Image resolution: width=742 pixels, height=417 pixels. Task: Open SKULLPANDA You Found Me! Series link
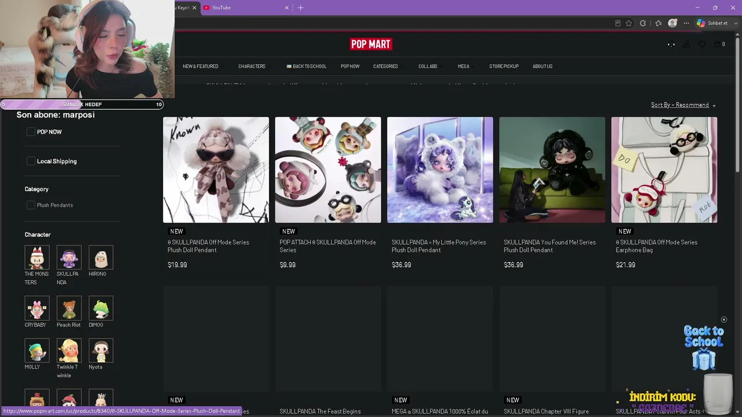point(550,246)
